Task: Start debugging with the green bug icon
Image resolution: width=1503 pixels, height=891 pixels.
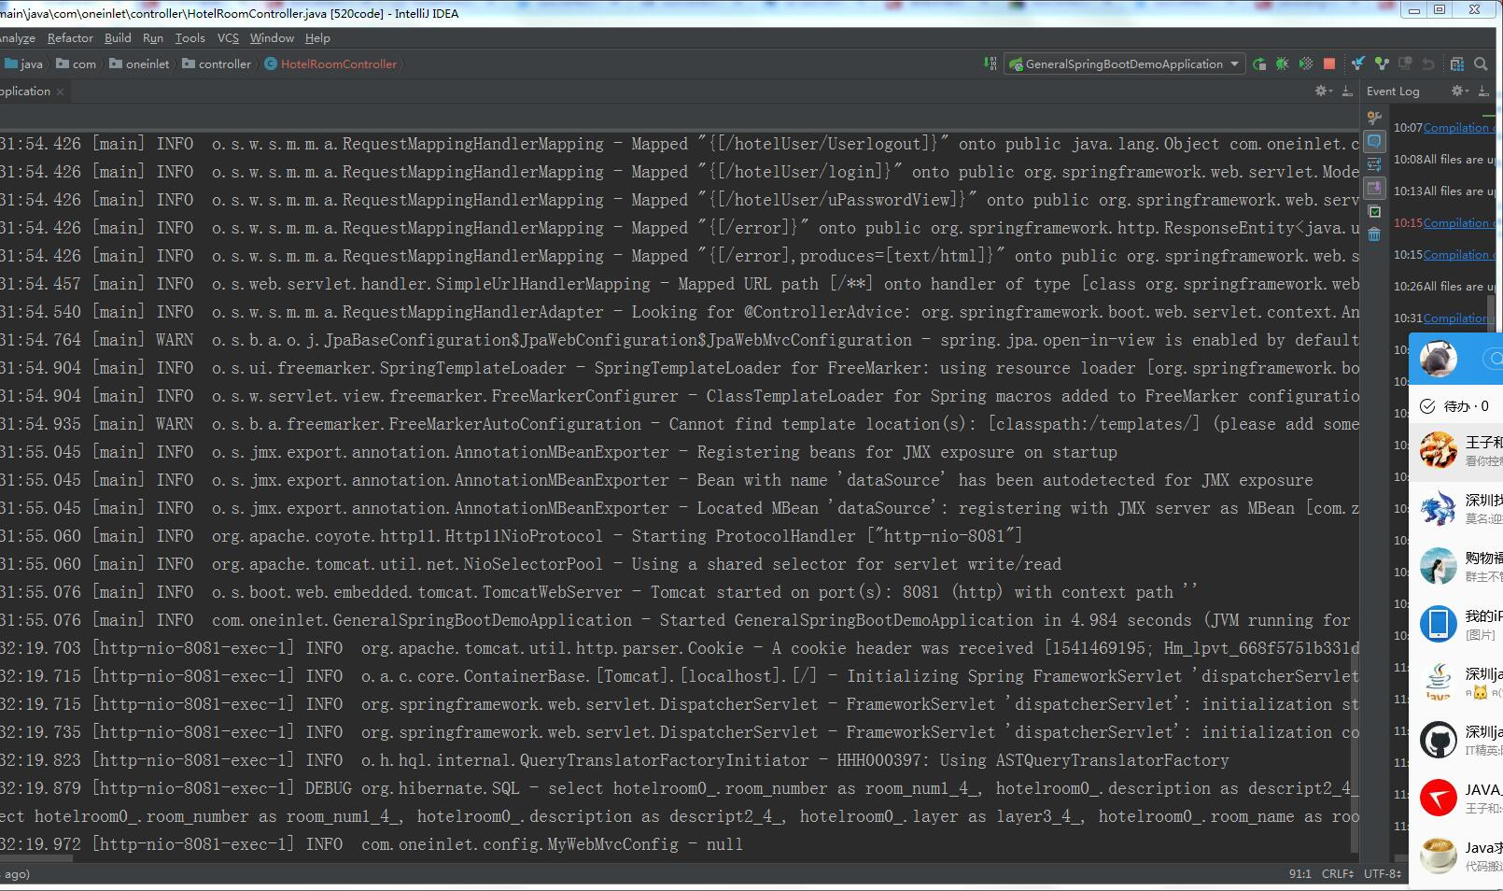Action: point(1283,64)
